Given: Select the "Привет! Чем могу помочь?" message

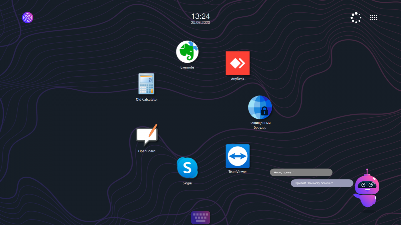Looking at the screenshot, I should (x=321, y=183).
